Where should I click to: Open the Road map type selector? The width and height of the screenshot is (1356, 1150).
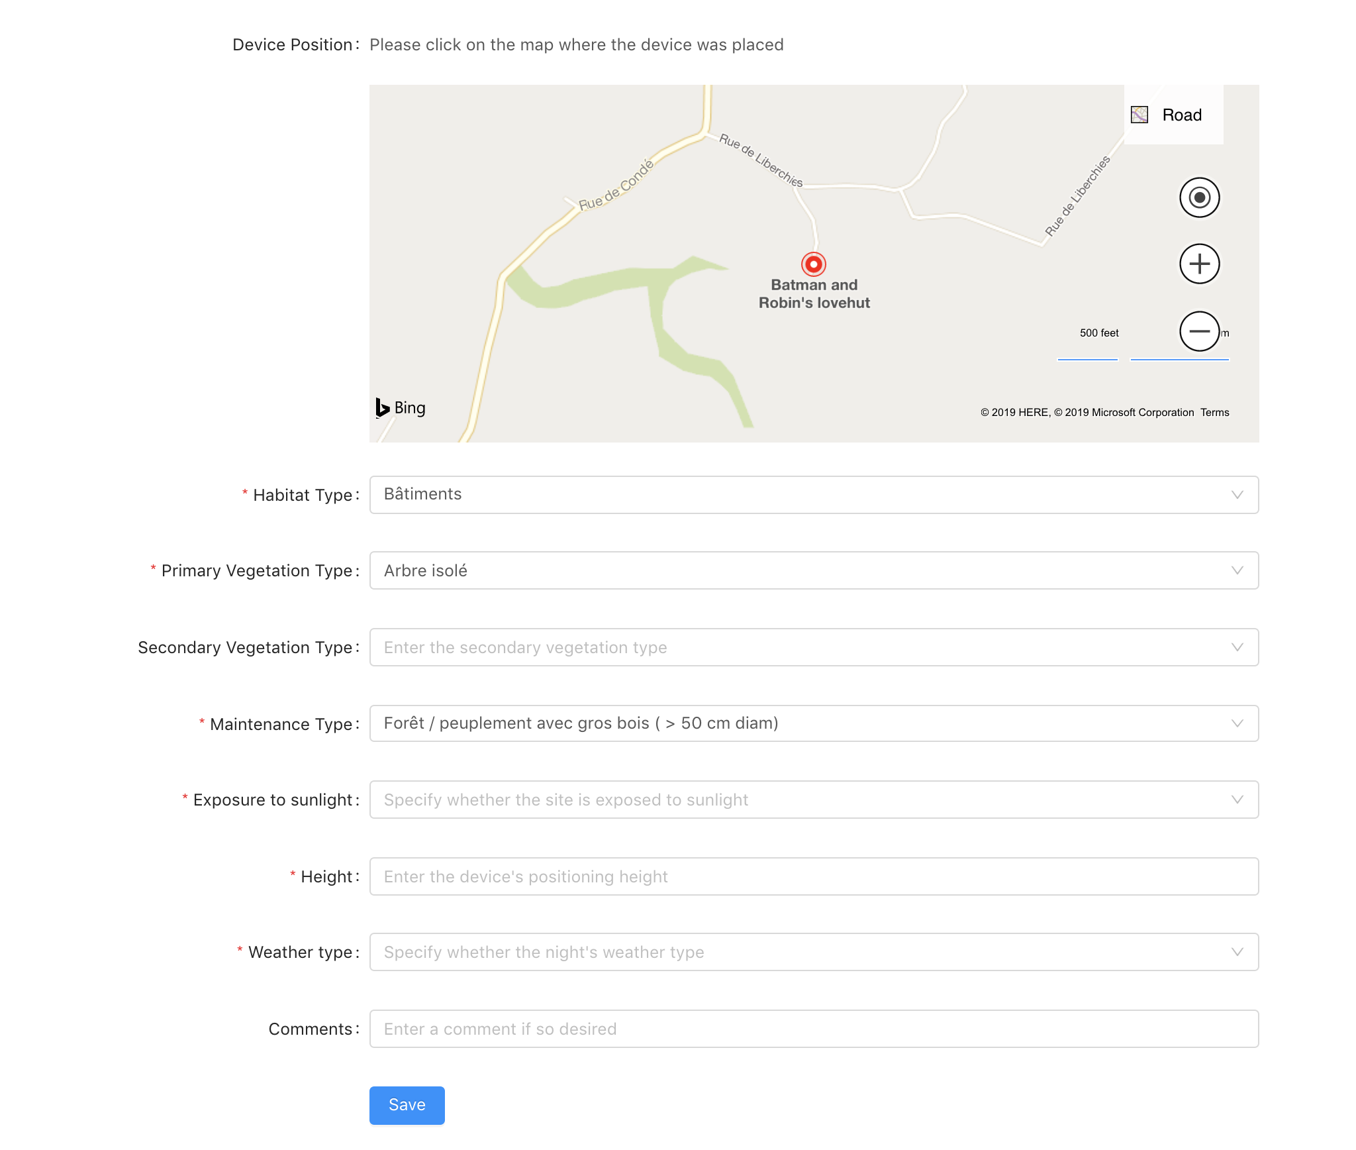(x=1173, y=115)
